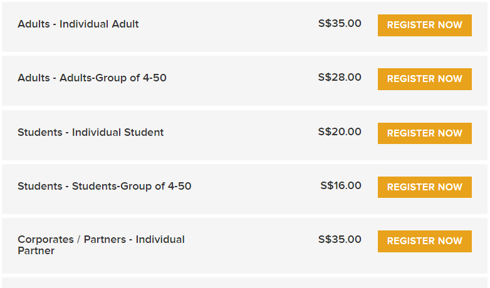The image size is (490, 288).
Task: Click the S$35.00 price for Individual Adult
Action: click(x=340, y=23)
